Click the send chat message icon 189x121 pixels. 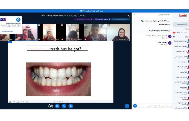pos(135,106)
